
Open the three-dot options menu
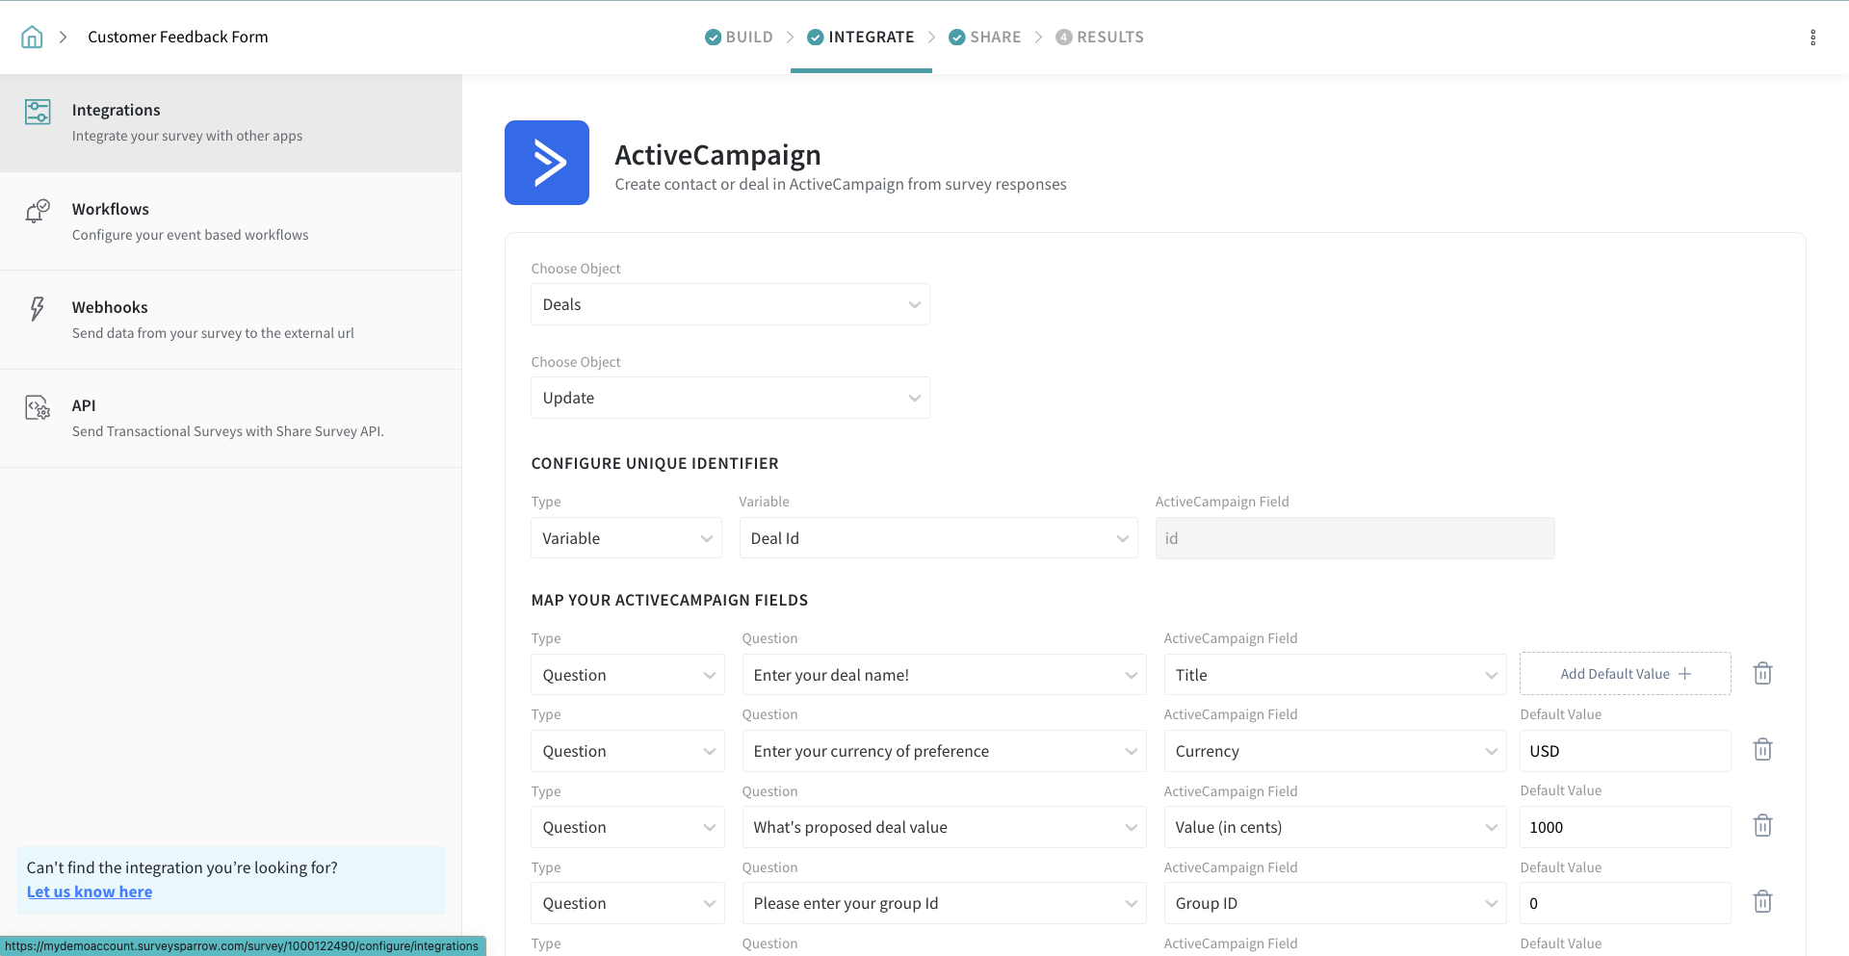(1812, 38)
